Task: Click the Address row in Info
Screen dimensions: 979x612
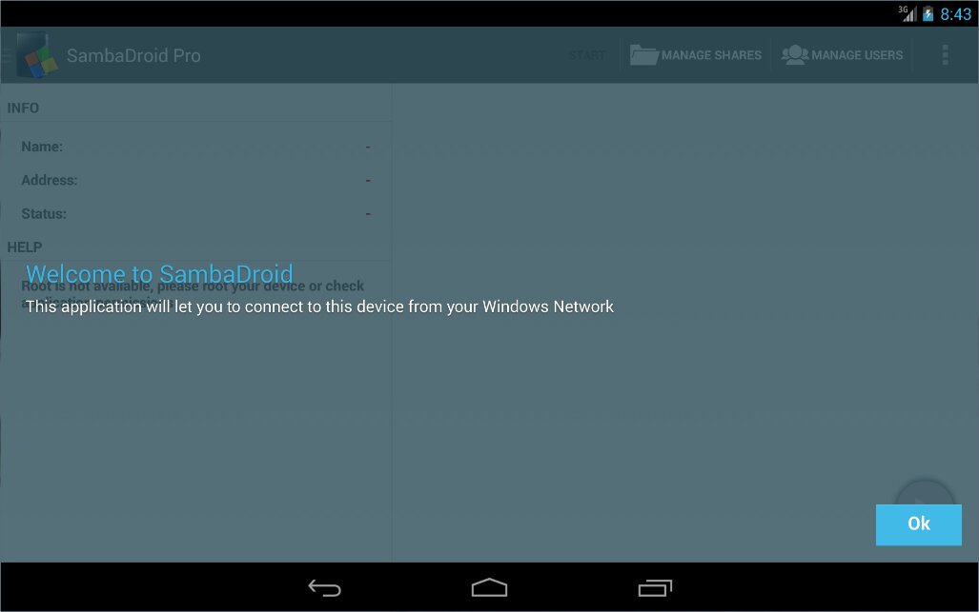Action: [x=195, y=180]
